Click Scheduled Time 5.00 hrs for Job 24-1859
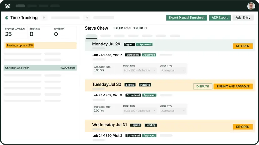The height and width of the screenshot is (145, 259). coord(102,109)
